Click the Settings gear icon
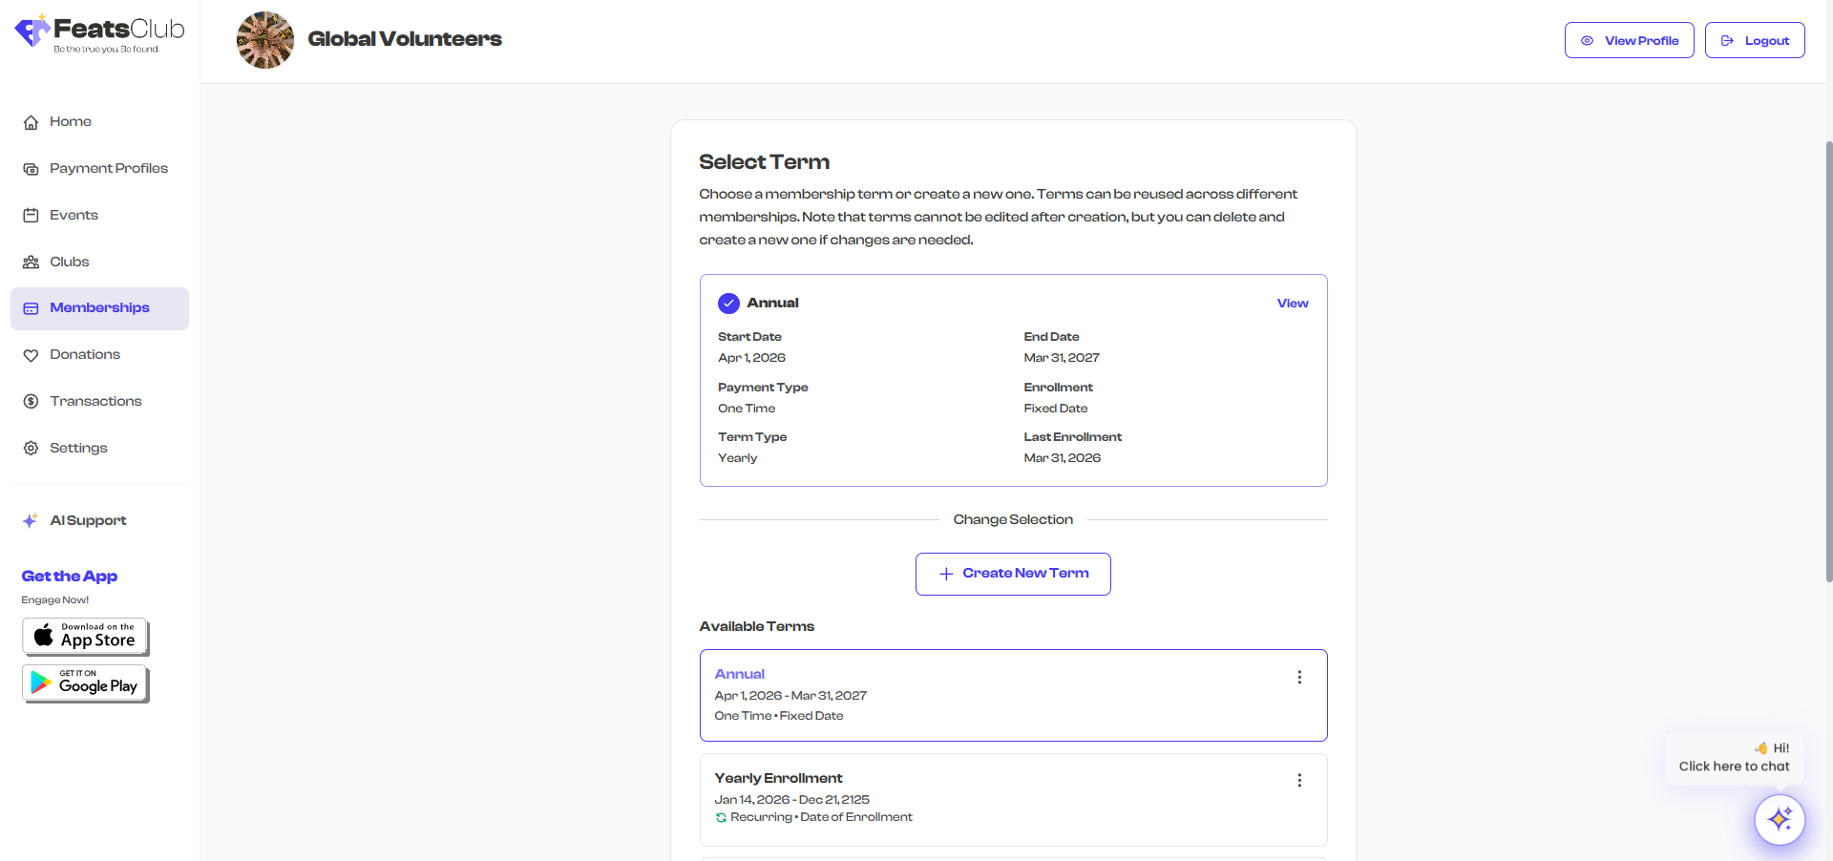1833x861 pixels. pyautogui.click(x=31, y=449)
